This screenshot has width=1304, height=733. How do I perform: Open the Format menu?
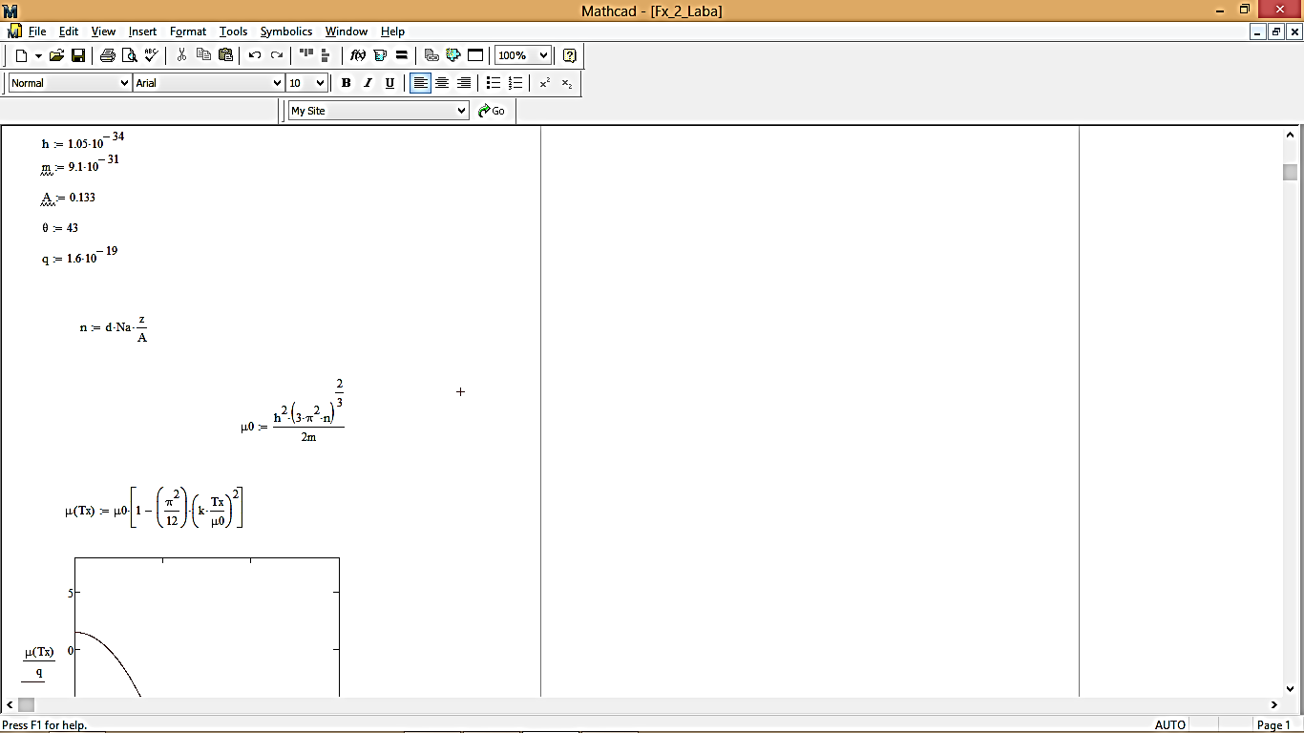click(188, 31)
